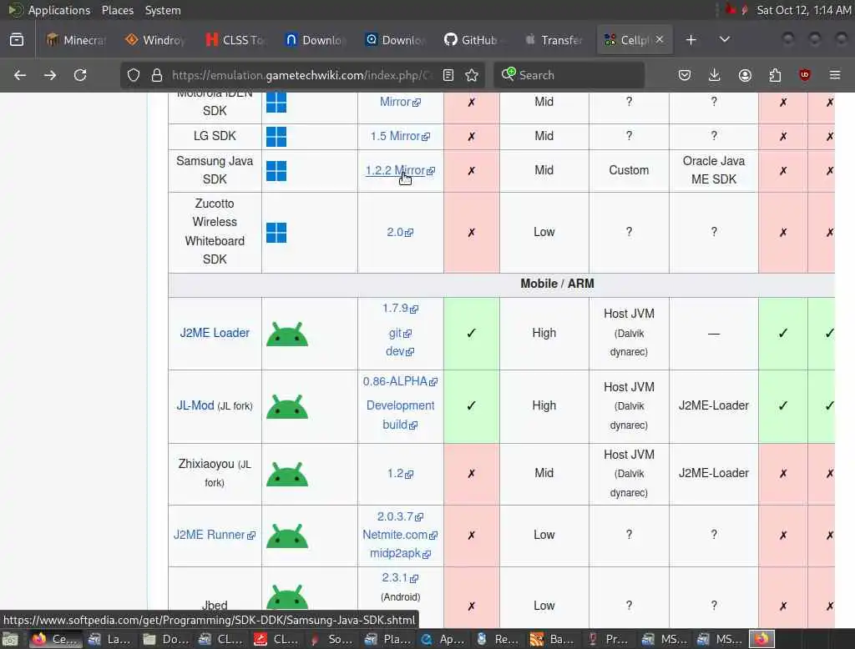Image resolution: width=855 pixels, height=649 pixels.
Task: Close the Cellphone emulators tab
Action: coord(660,40)
